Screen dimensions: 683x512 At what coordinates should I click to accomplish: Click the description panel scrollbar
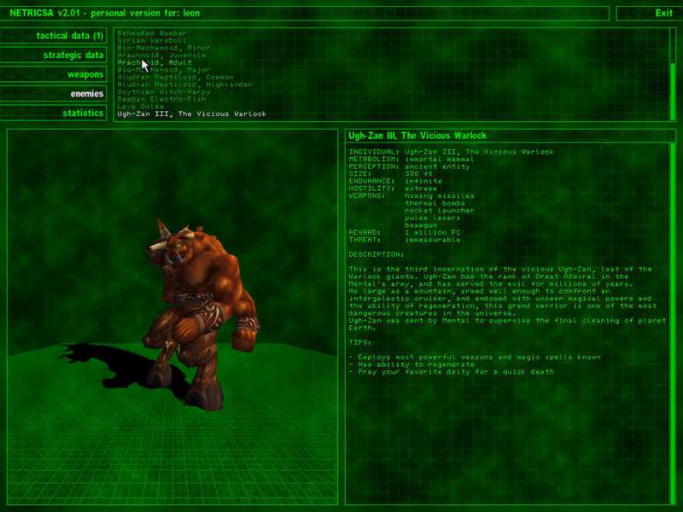coord(673,323)
